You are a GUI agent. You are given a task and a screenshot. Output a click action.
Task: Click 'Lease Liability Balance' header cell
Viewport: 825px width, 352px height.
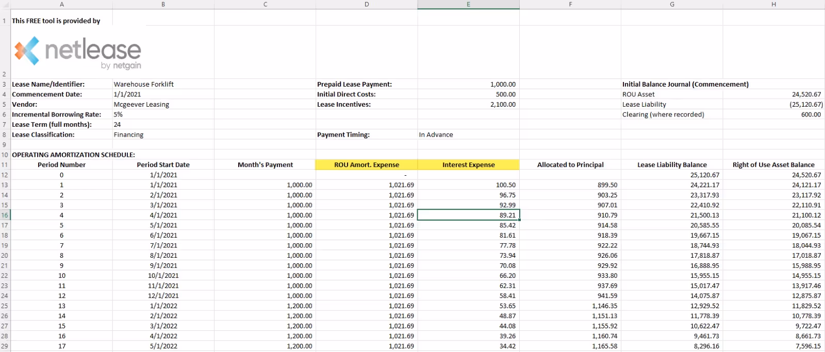(x=672, y=165)
